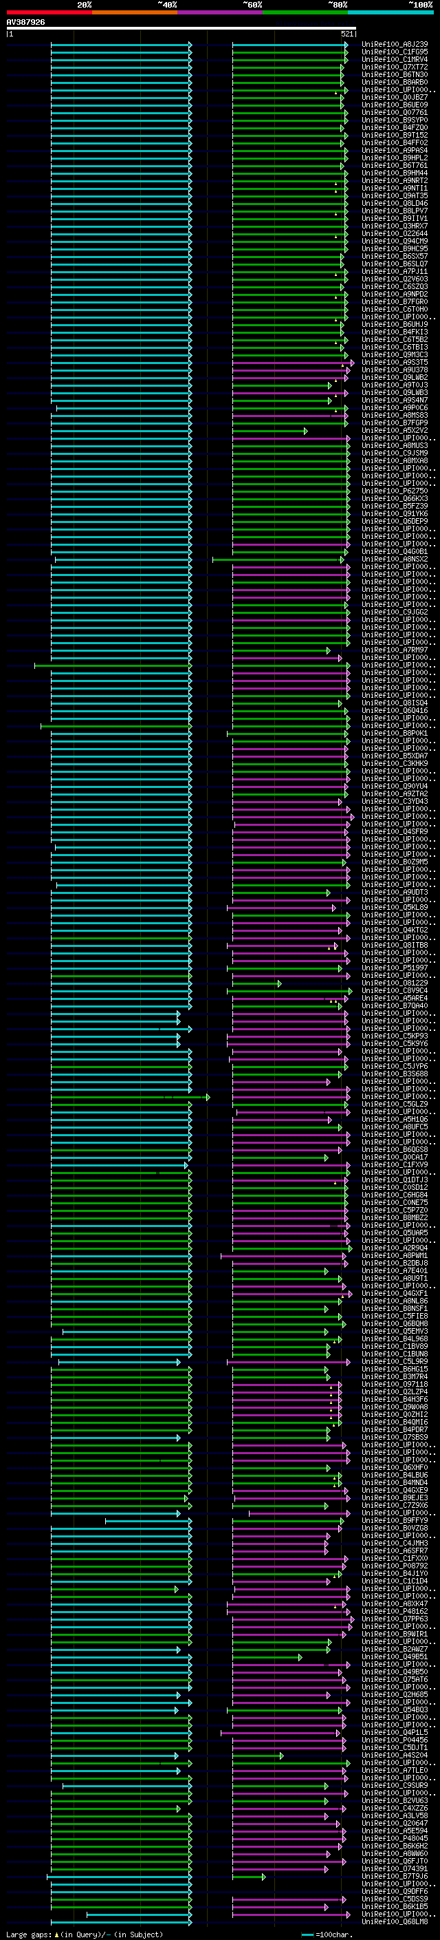Viewport: 440px width, 1940px height.
Task: Select hit label UniRef100_Q66KX3
Action: coord(395,498)
